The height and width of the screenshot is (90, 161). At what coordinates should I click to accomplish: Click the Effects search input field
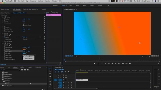11,70
